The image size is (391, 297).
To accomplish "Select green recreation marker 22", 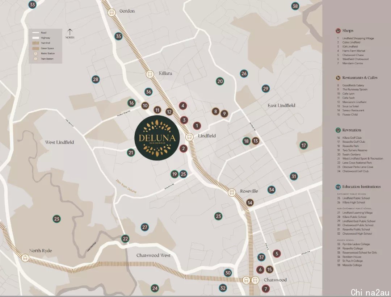I will pos(125,239).
